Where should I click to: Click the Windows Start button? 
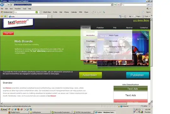coord(4,109)
